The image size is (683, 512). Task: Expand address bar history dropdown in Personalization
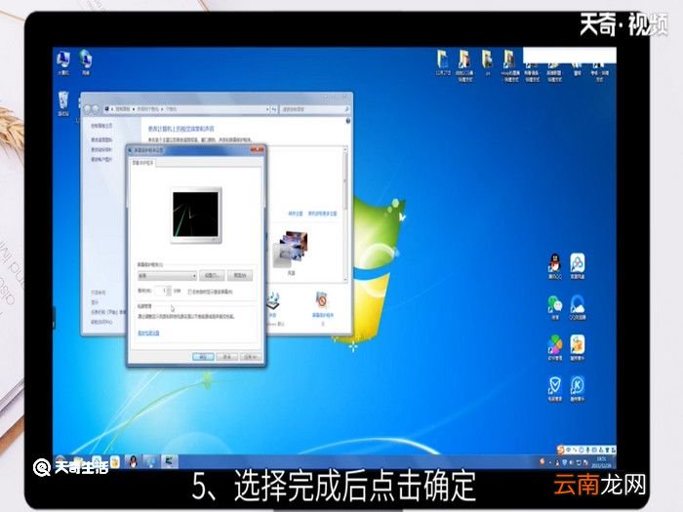pos(267,109)
